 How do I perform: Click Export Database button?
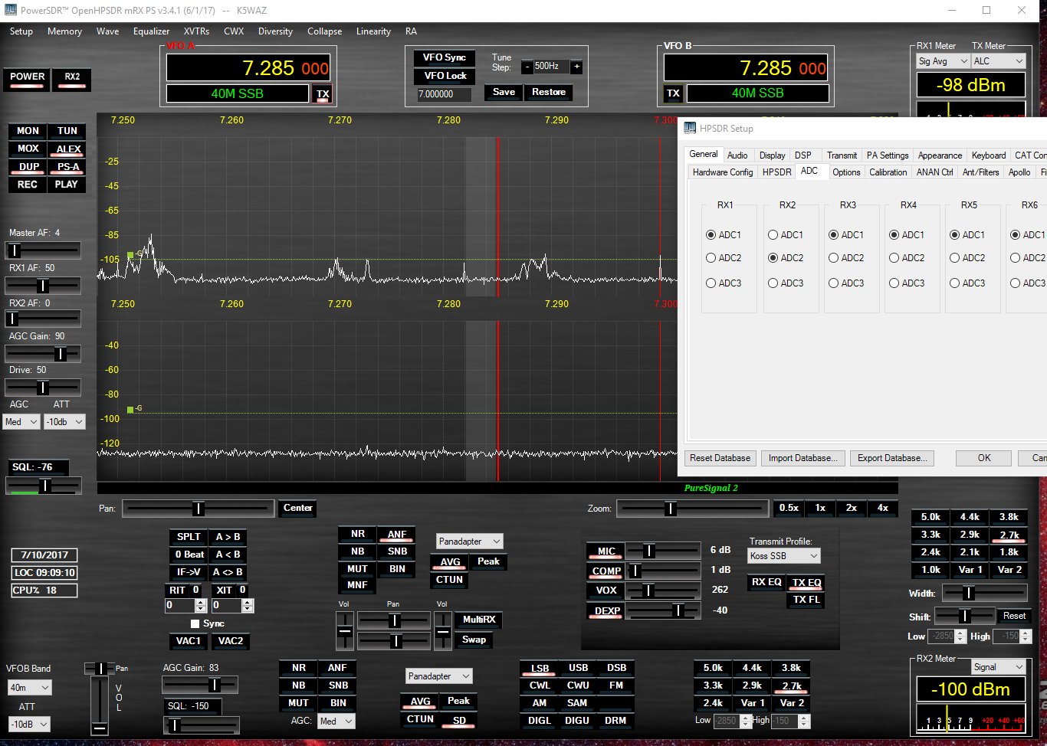tap(892, 458)
